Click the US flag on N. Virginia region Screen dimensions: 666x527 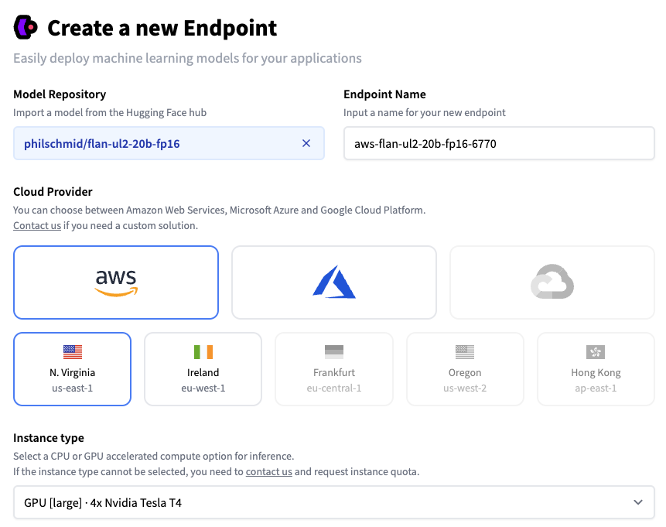[x=72, y=351]
